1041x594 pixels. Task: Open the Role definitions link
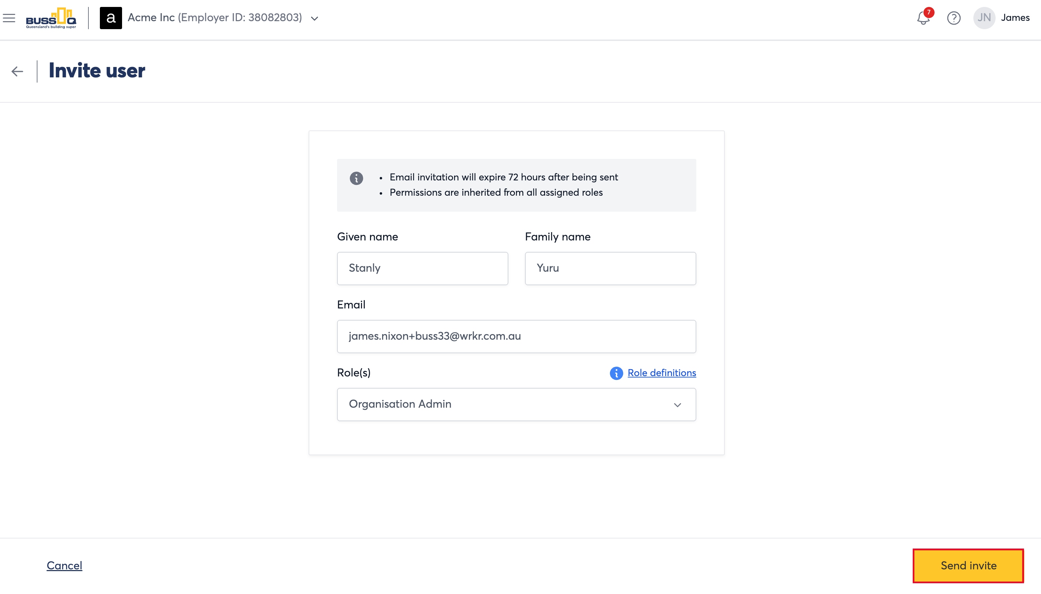tap(661, 373)
